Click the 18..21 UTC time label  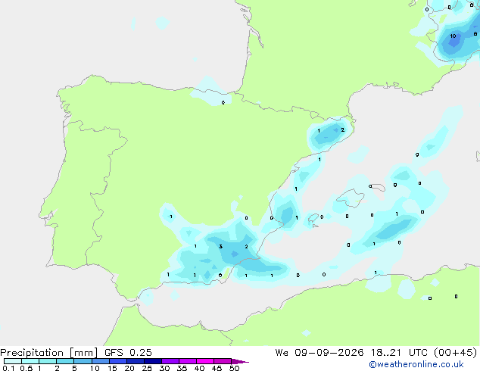(401, 353)
